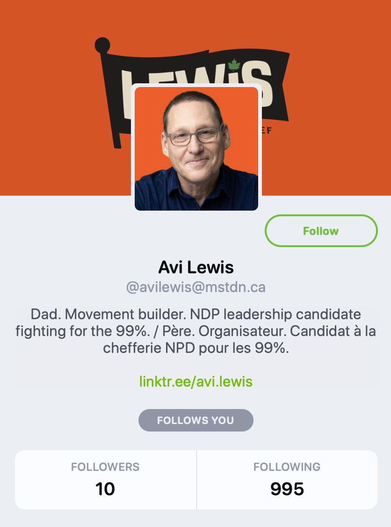Open the linktr.ee/avi.lewis link
This screenshot has width=391, height=527.
click(x=195, y=381)
